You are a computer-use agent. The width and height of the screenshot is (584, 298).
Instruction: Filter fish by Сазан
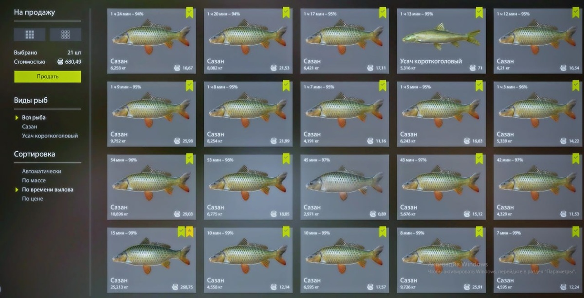coord(30,126)
